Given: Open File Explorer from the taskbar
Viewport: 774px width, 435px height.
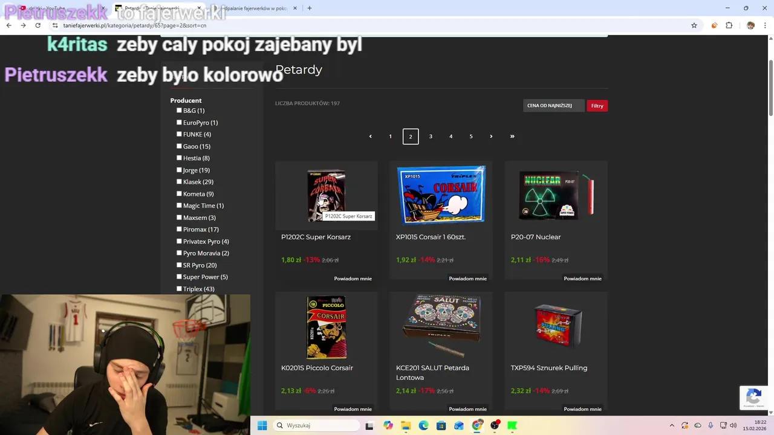Looking at the screenshot, I should click(x=406, y=425).
